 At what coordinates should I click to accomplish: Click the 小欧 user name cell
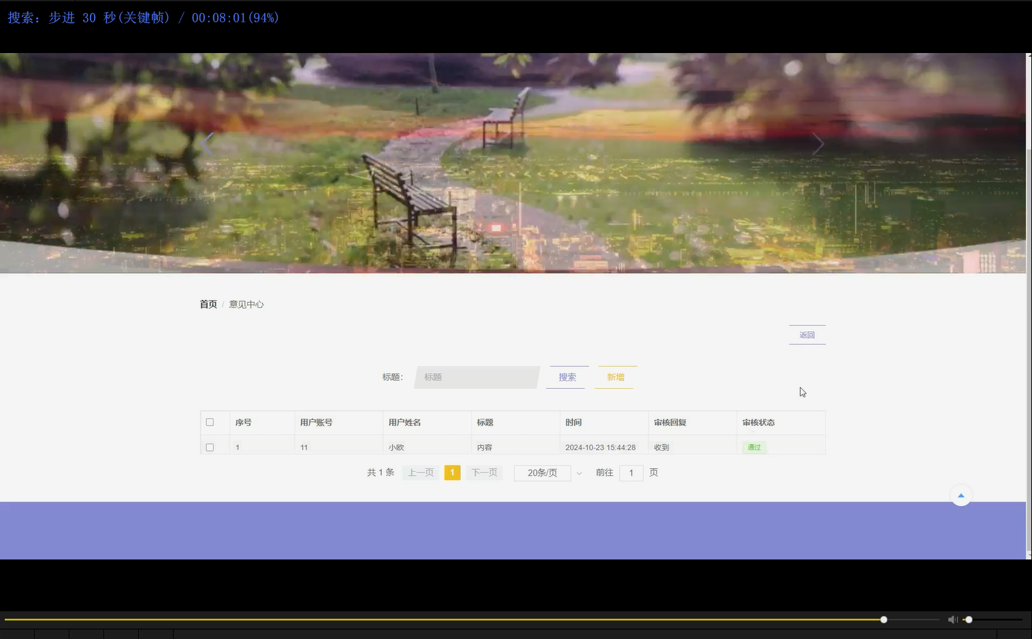click(x=396, y=447)
